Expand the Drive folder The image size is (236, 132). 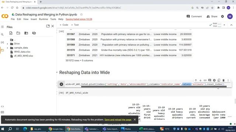tap(7, 44)
